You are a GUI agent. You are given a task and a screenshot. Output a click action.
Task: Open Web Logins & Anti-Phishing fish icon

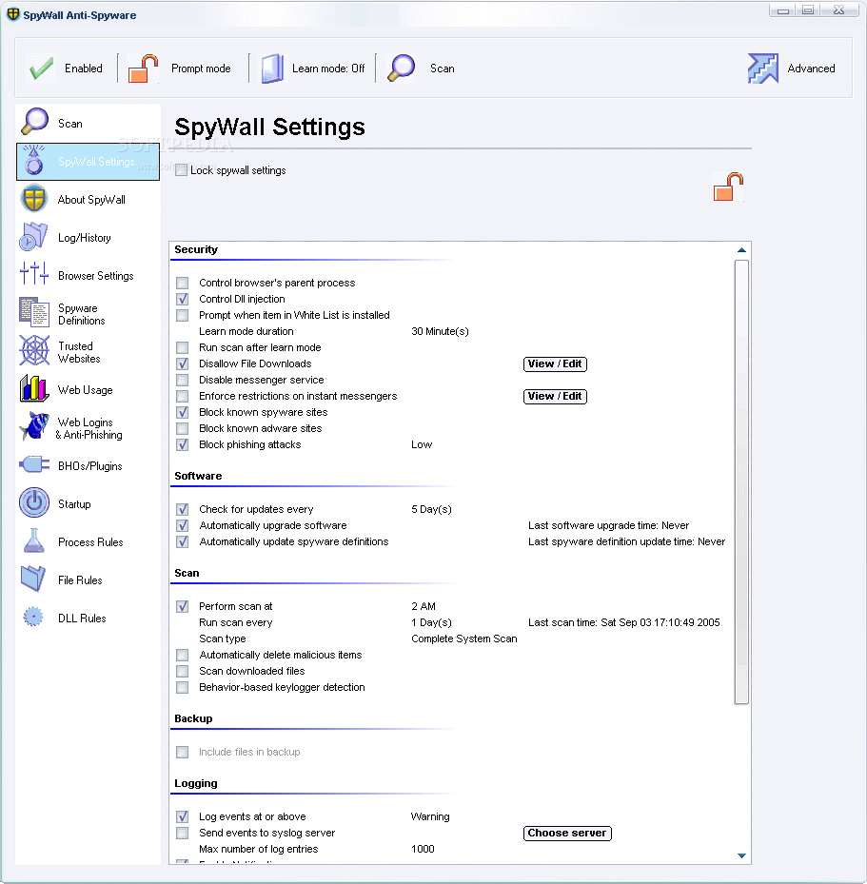click(34, 426)
